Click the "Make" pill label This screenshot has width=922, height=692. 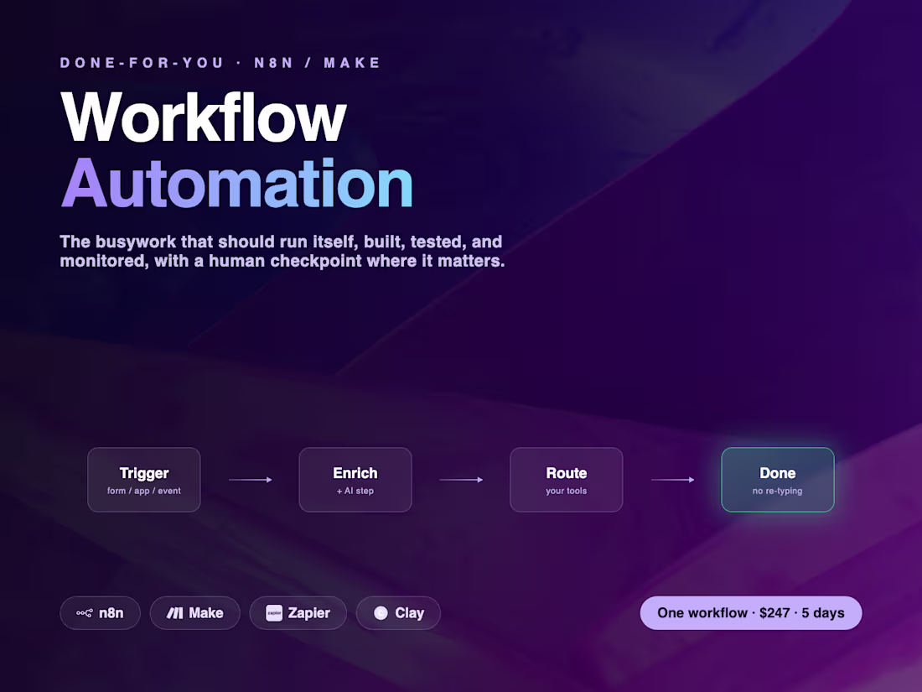tap(206, 613)
